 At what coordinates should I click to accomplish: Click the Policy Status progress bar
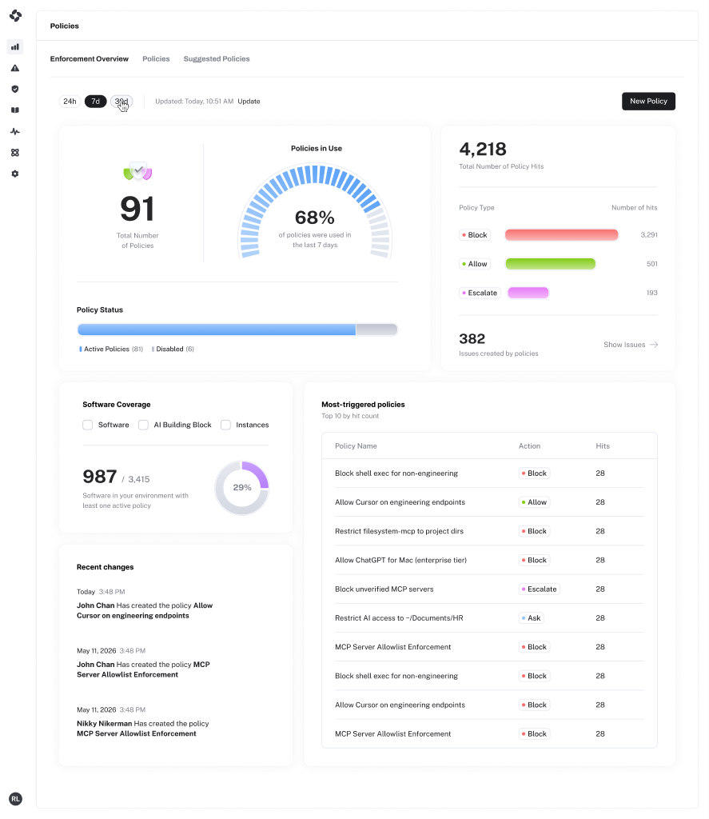(x=237, y=330)
